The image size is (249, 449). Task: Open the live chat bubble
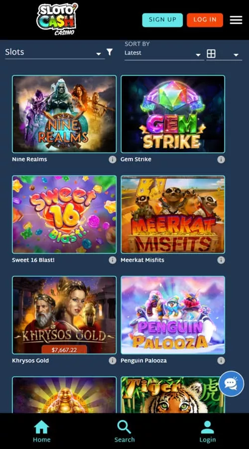pyautogui.click(x=231, y=384)
